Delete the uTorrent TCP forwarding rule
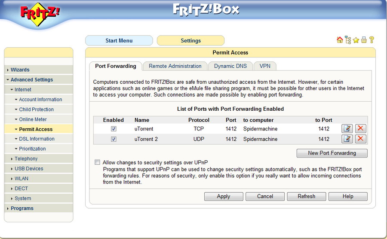The height and width of the screenshot is (239, 387). [x=360, y=129]
